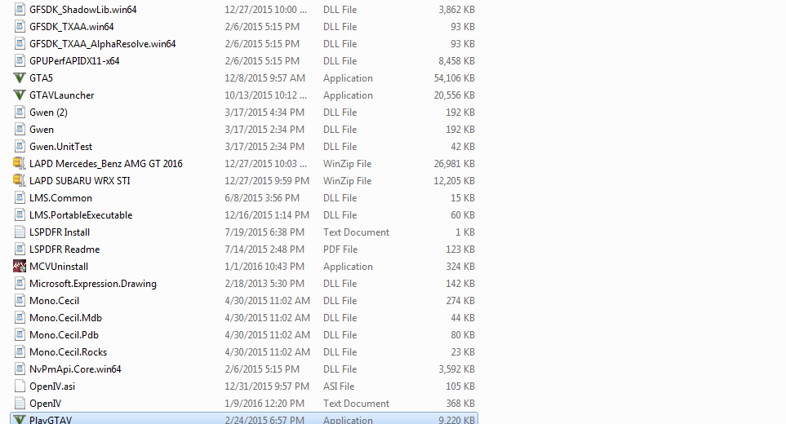Click the Mono.Cecil.Rocks file icon
Image resolution: width=786 pixels, height=424 pixels.
point(20,352)
